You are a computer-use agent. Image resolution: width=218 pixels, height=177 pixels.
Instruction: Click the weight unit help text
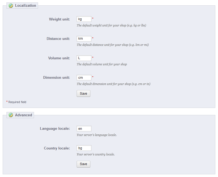[111, 25]
